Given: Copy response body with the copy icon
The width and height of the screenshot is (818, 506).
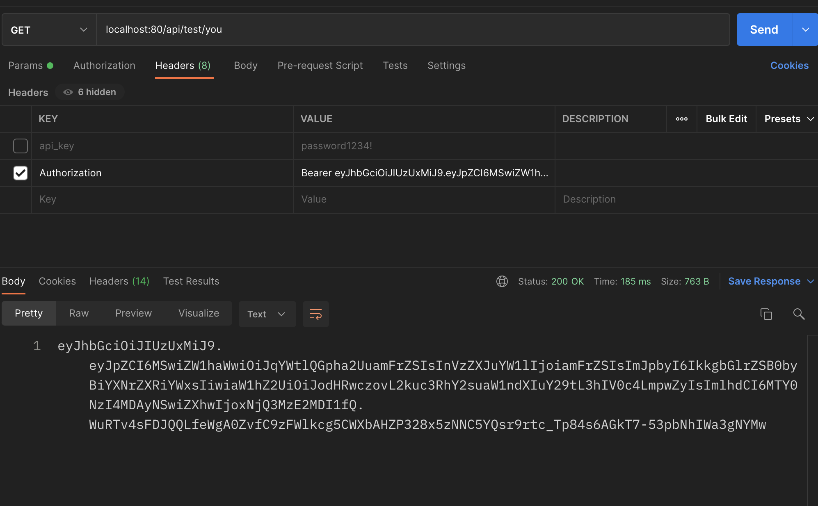Looking at the screenshot, I should pos(766,314).
